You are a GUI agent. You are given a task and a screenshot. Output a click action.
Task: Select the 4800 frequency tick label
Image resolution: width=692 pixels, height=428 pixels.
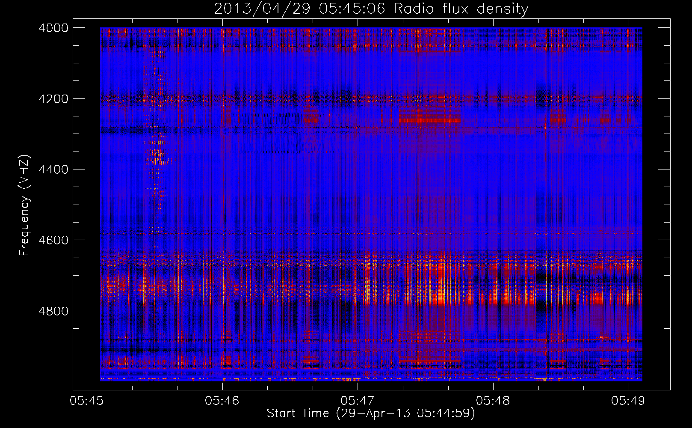click(x=53, y=311)
